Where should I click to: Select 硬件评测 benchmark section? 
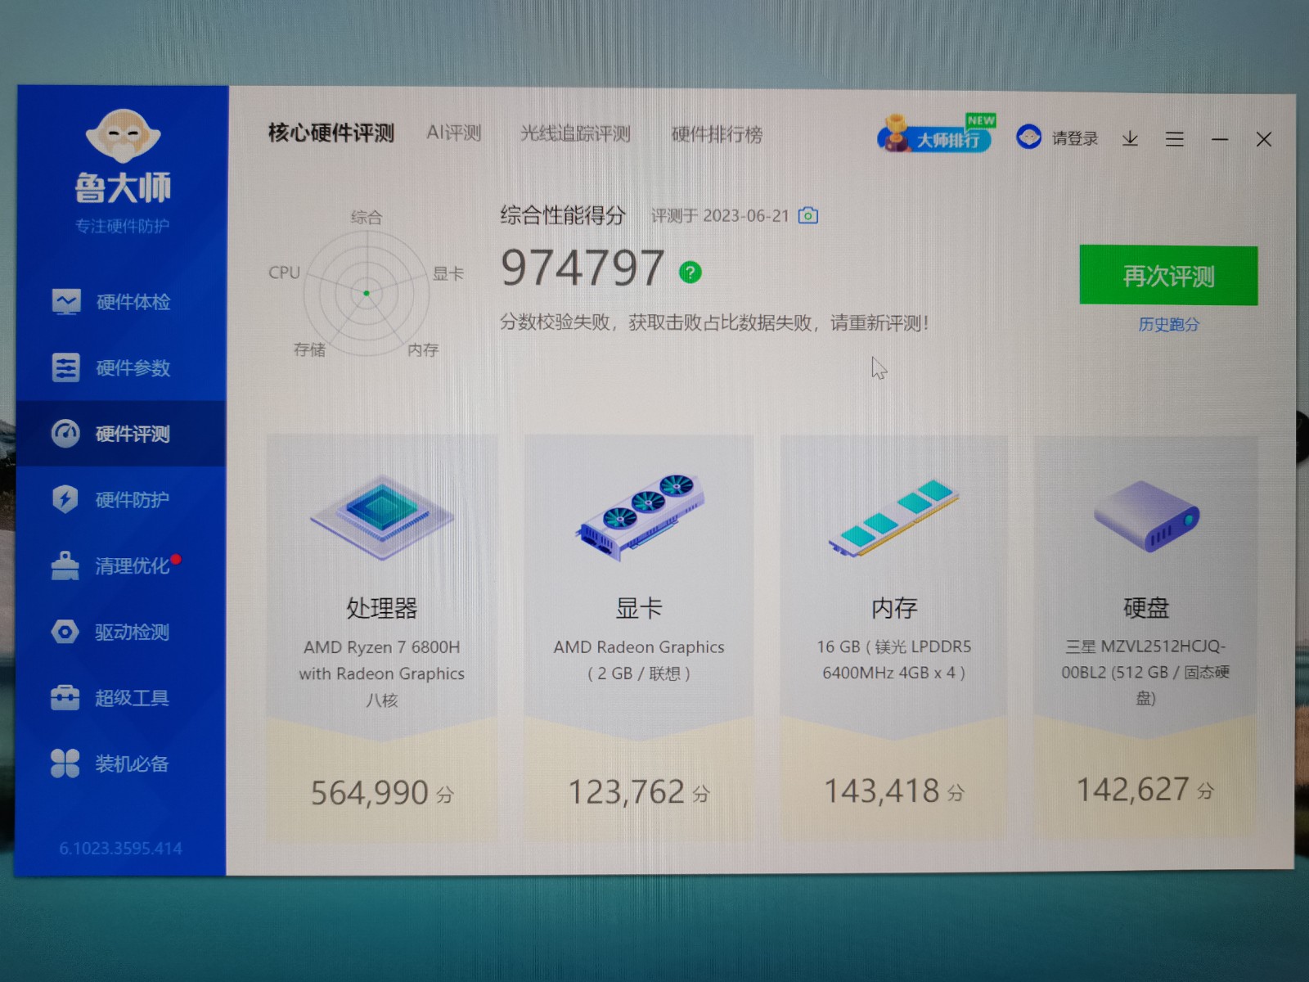121,434
